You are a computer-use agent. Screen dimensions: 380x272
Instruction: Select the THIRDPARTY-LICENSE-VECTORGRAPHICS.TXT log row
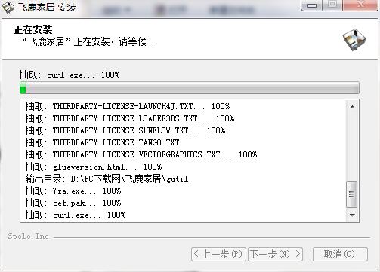(141, 154)
